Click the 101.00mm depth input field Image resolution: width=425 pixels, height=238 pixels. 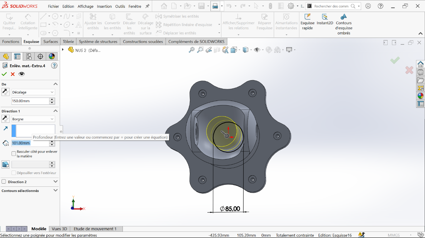tap(30, 143)
